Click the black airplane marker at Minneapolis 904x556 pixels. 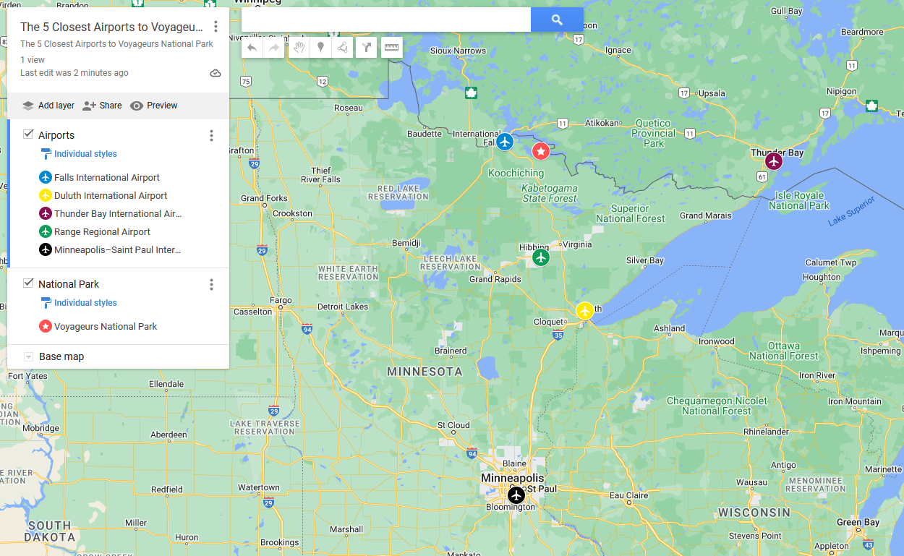pyautogui.click(x=516, y=495)
